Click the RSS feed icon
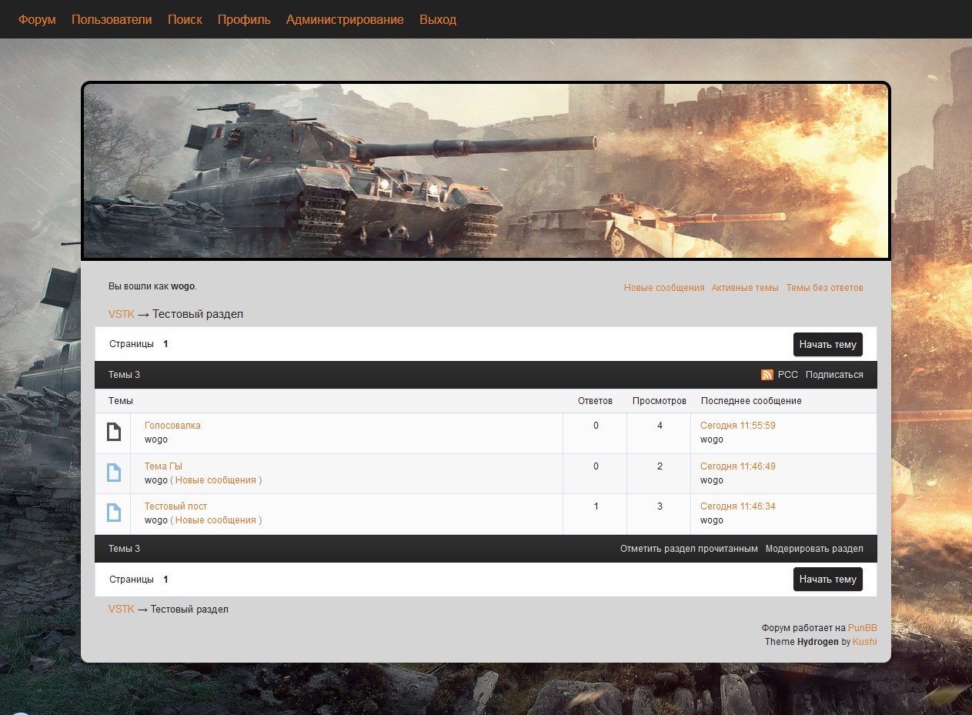This screenshot has width=972, height=715. [767, 375]
